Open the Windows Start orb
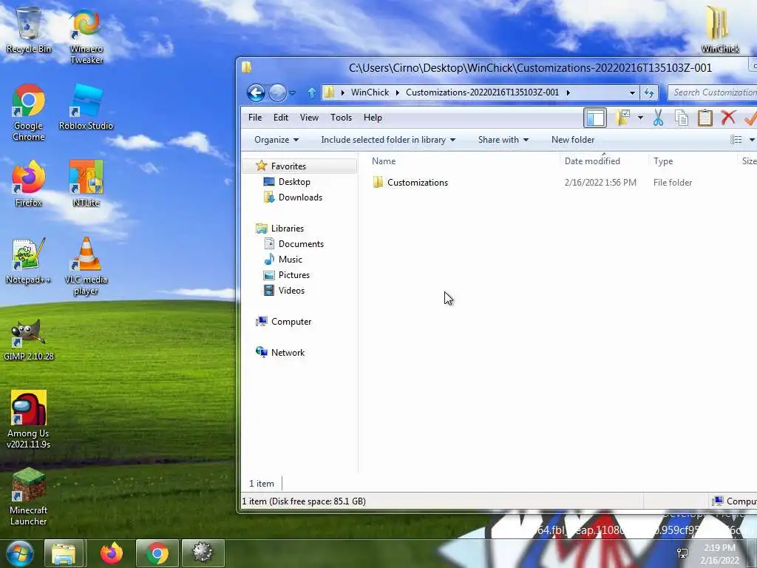Viewport: 757px width, 568px height. point(19,553)
